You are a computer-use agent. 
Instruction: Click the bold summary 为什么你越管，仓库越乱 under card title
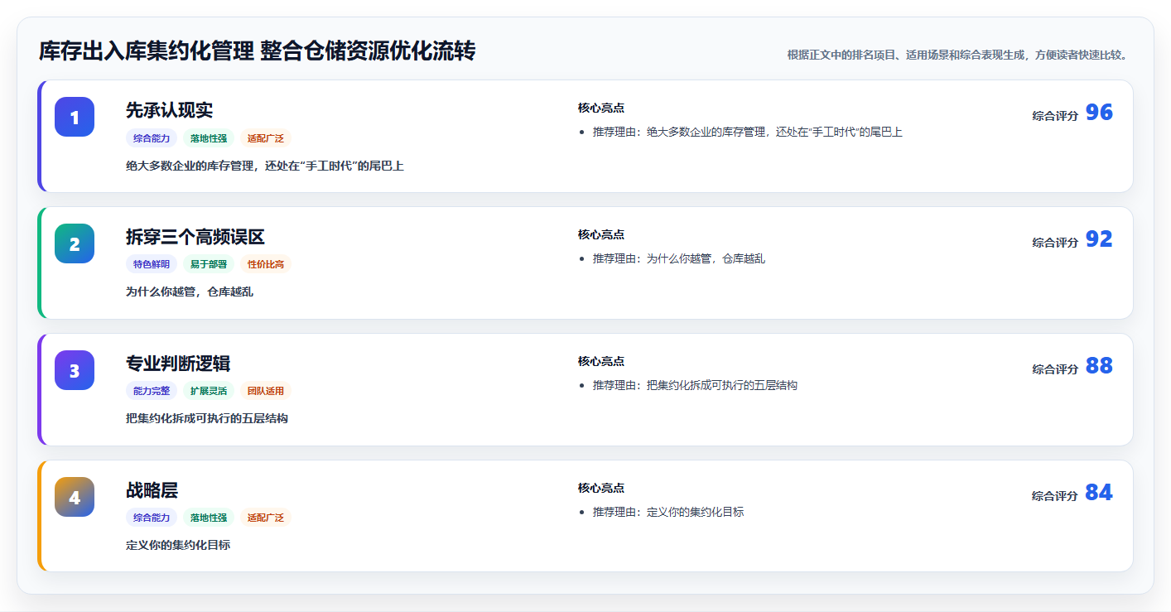(x=190, y=292)
